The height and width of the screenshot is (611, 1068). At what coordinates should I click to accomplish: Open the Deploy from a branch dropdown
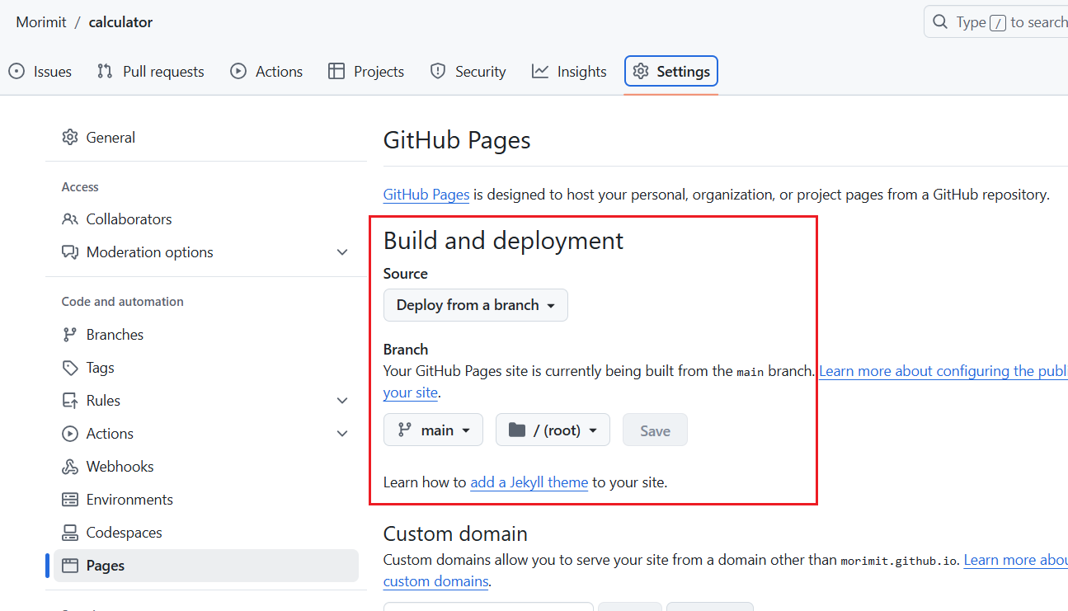click(475, 305)
